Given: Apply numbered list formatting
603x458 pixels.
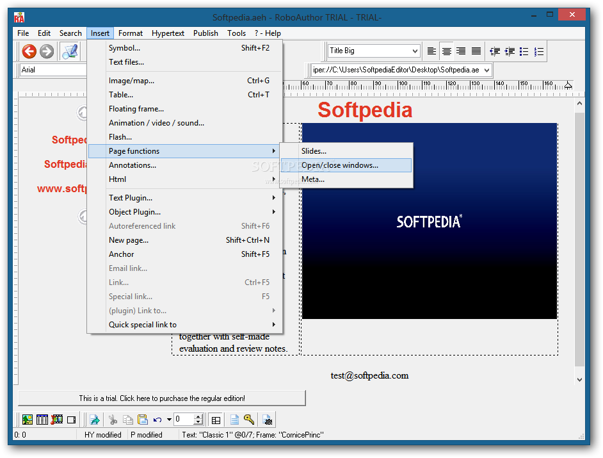Looking at the screenshot, I should pos(539,51).
